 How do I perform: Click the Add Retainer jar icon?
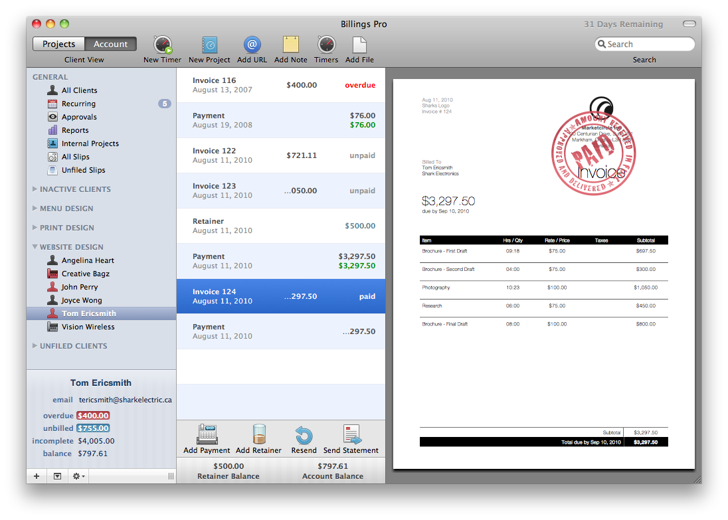click(x=259, y=434)
